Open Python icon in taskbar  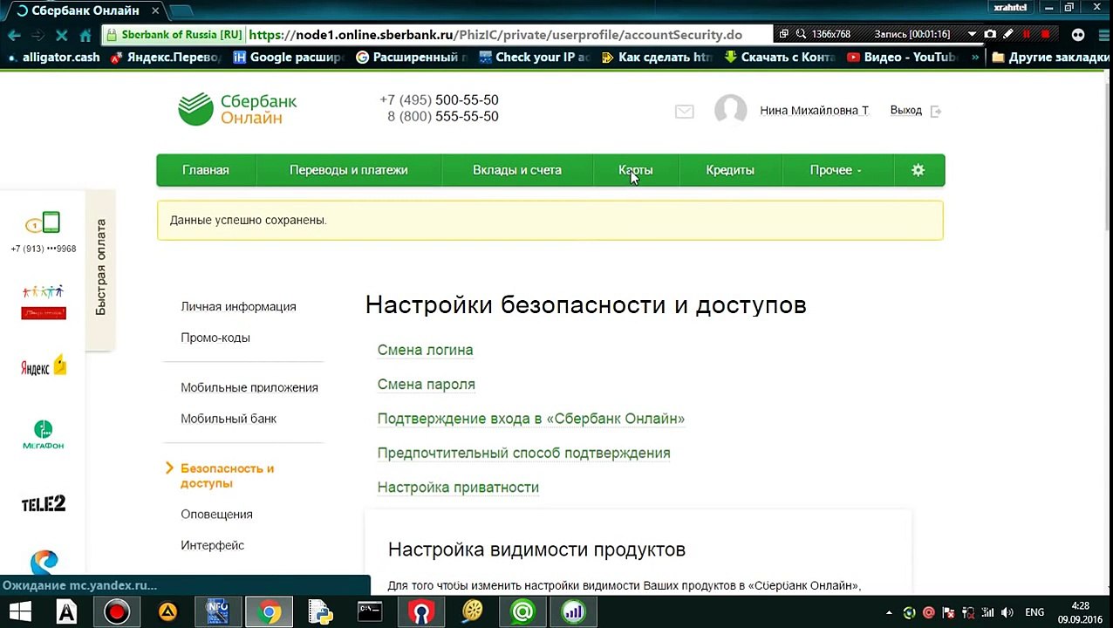[x=320, y=612]
